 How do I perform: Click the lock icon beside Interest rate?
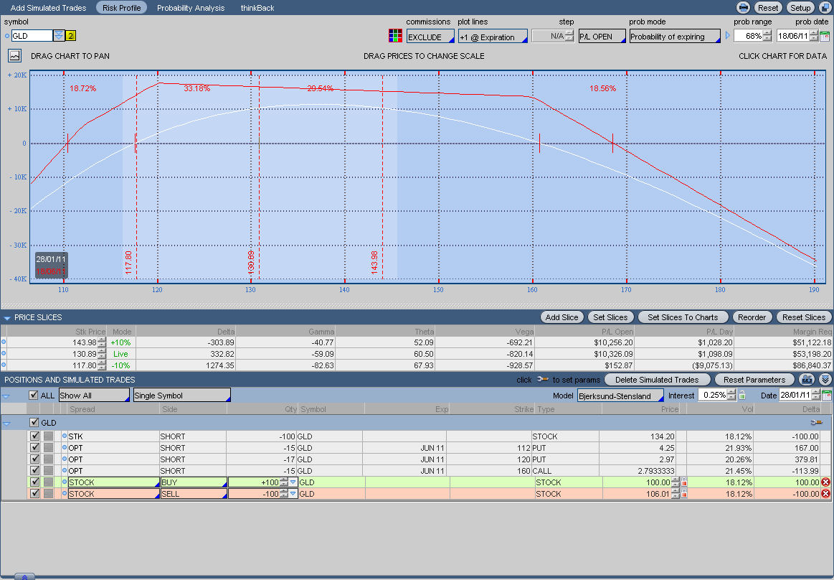click(742, 396)
